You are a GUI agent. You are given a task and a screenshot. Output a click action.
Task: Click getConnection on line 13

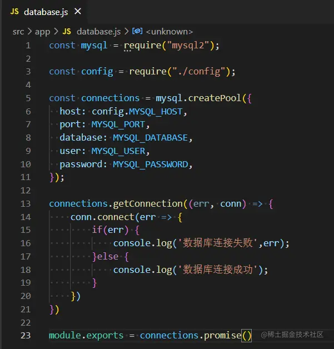148,204
